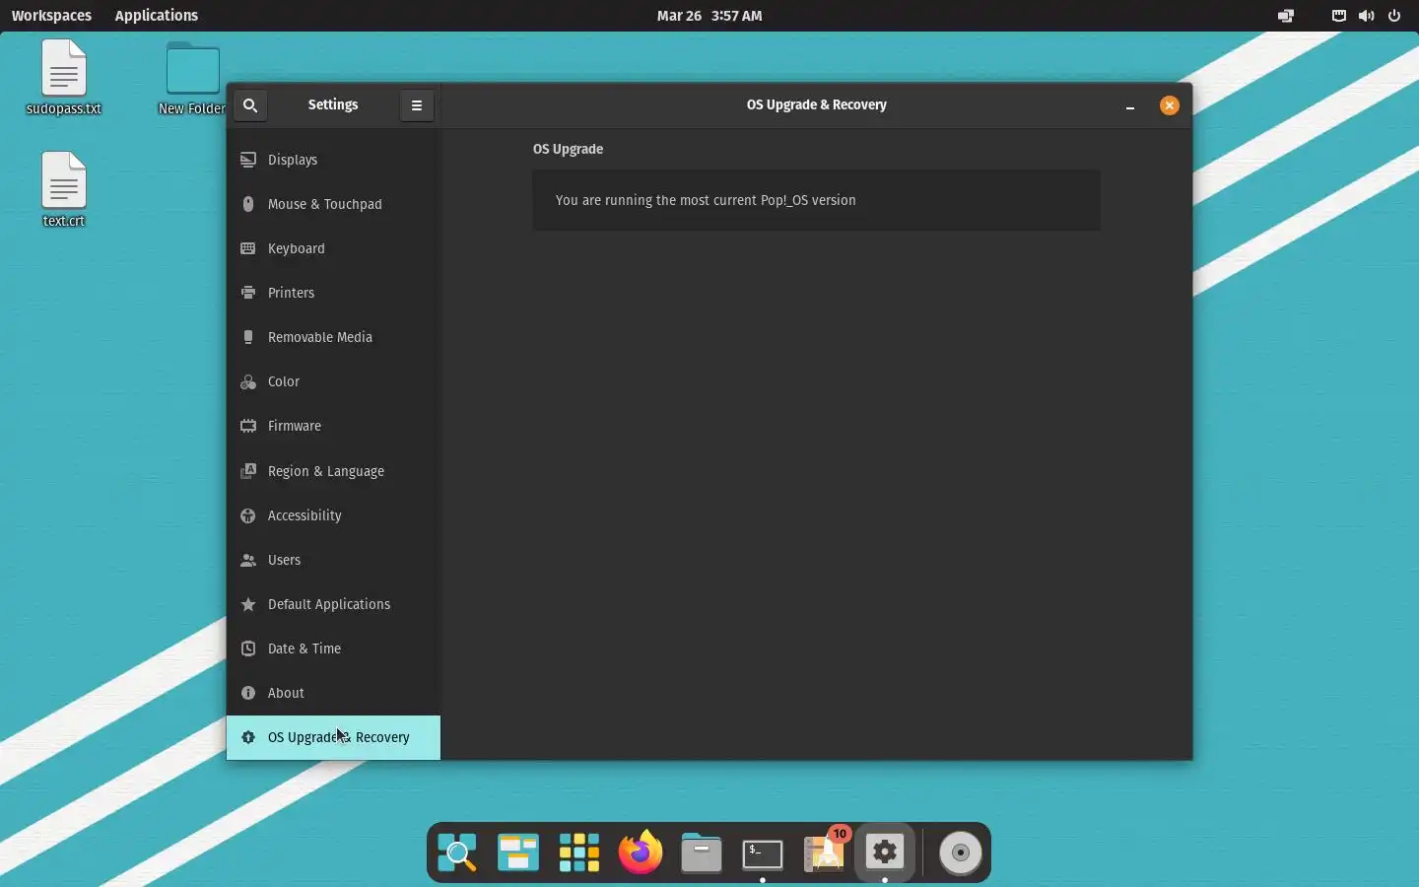Open the Settings search button
This screenshot has height=887, width=1419.
(x=250, y=105)
